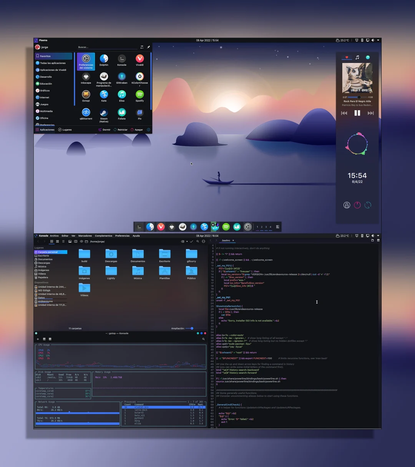
Task: Open the hamburger menu in Dolphin toolbar
Action: click(203, 241)
